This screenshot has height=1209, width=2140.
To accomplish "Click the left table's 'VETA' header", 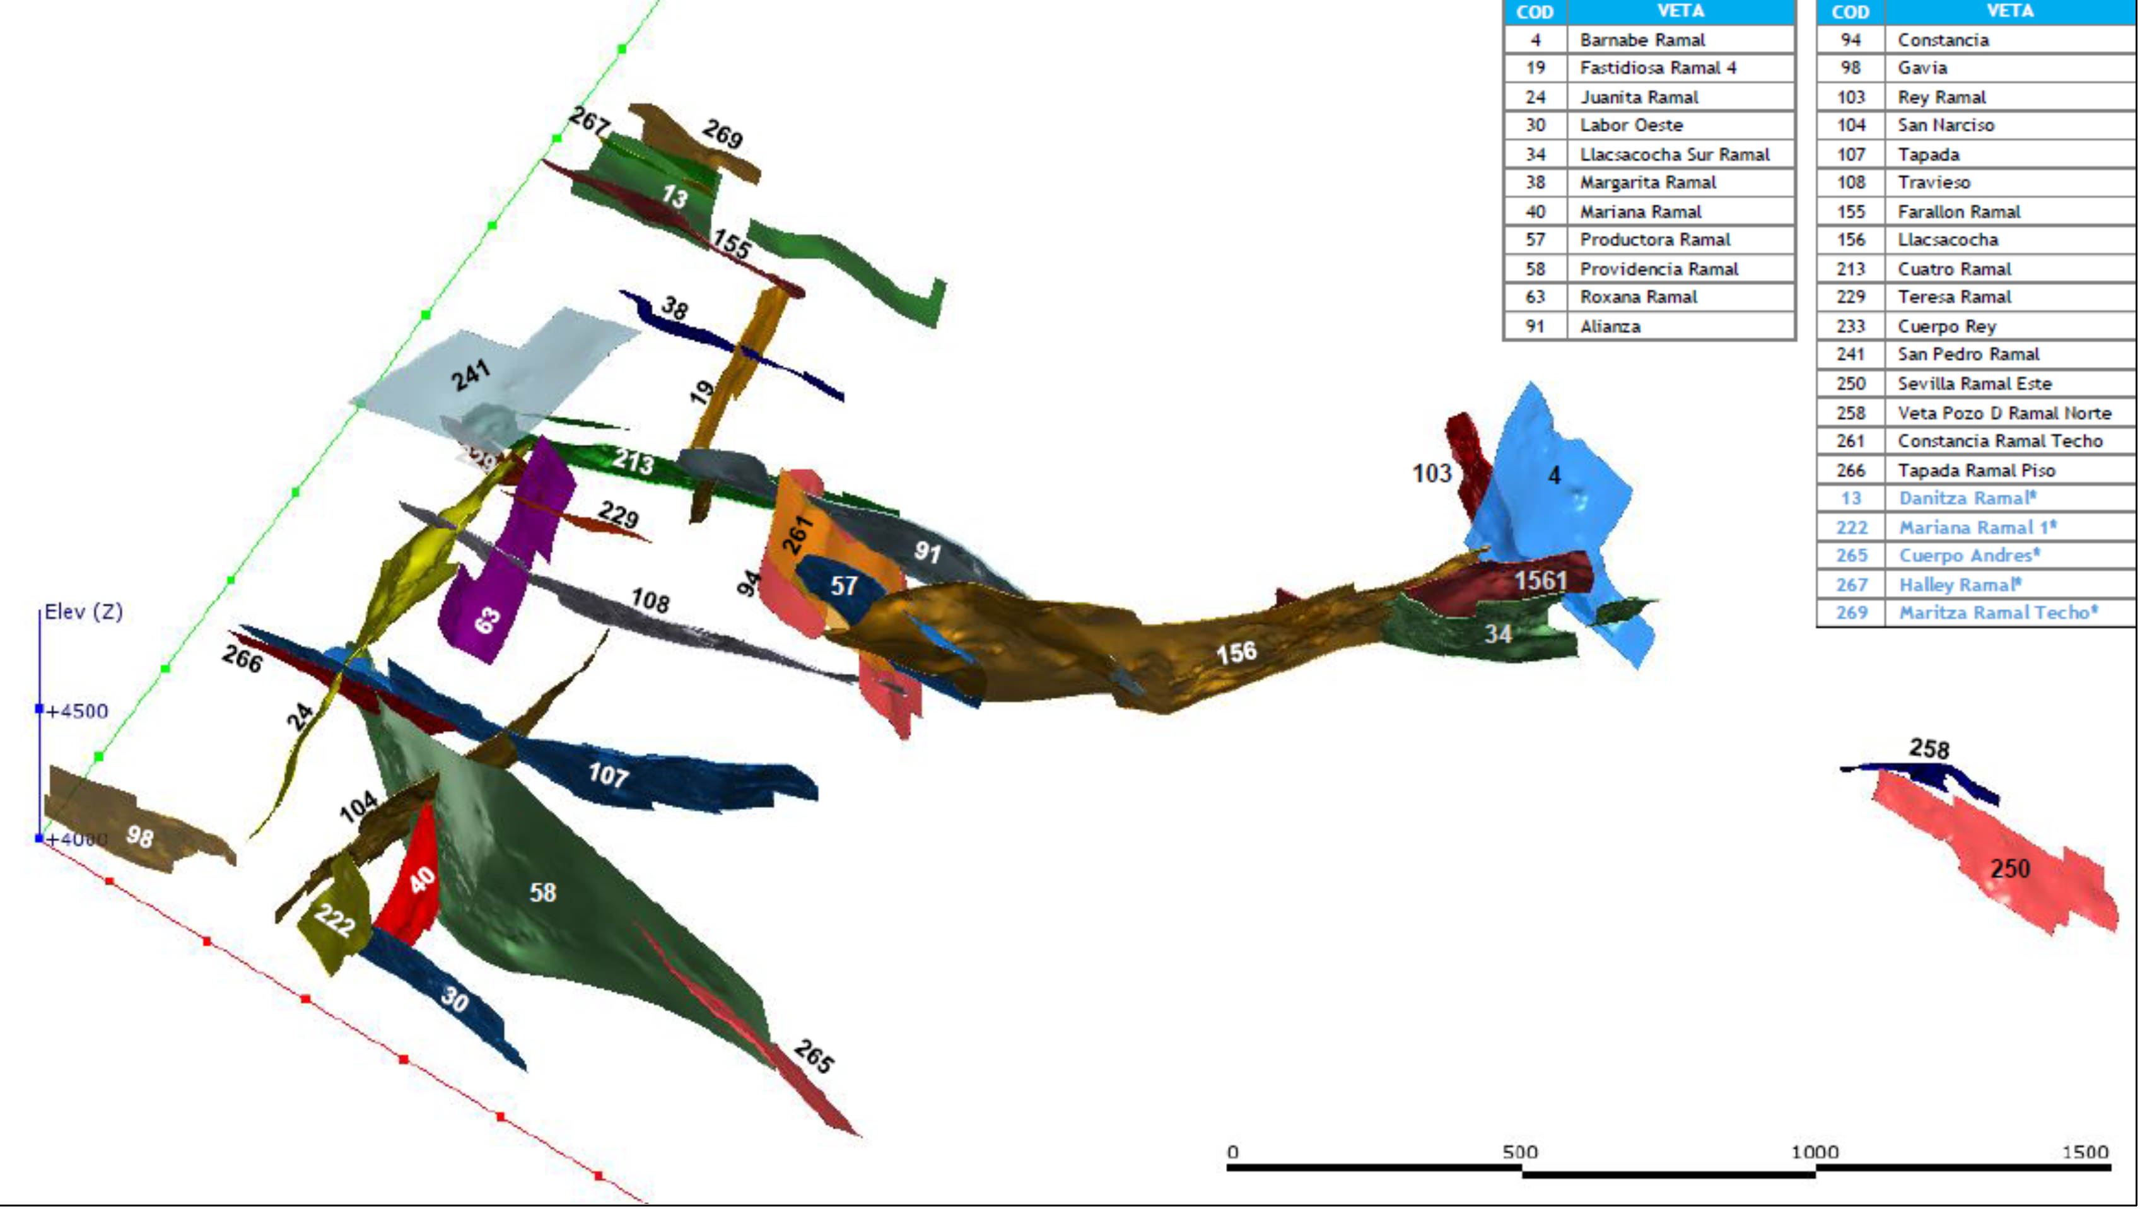I will pos(1681,11).
